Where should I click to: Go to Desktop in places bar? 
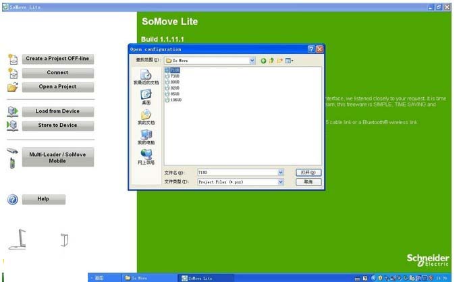pyautogui.click(x=146, y=97)
